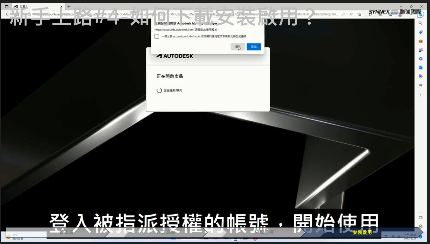This screenshot has width=430, height=244.
Task: Click the blue Cancel button in dialog
Action: (x=254, y=47)
